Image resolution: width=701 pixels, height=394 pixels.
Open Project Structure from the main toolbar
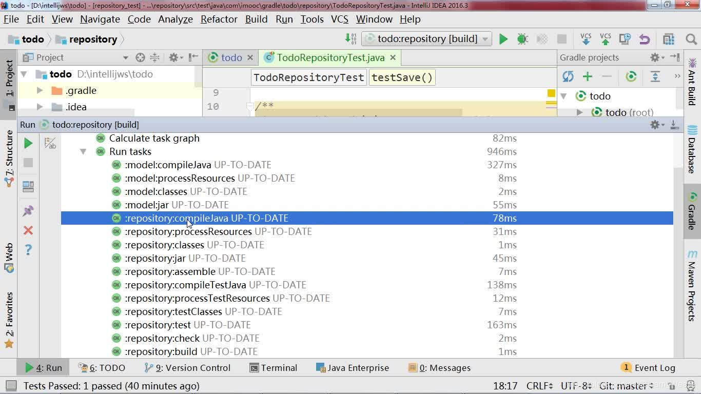click(668, 39)
